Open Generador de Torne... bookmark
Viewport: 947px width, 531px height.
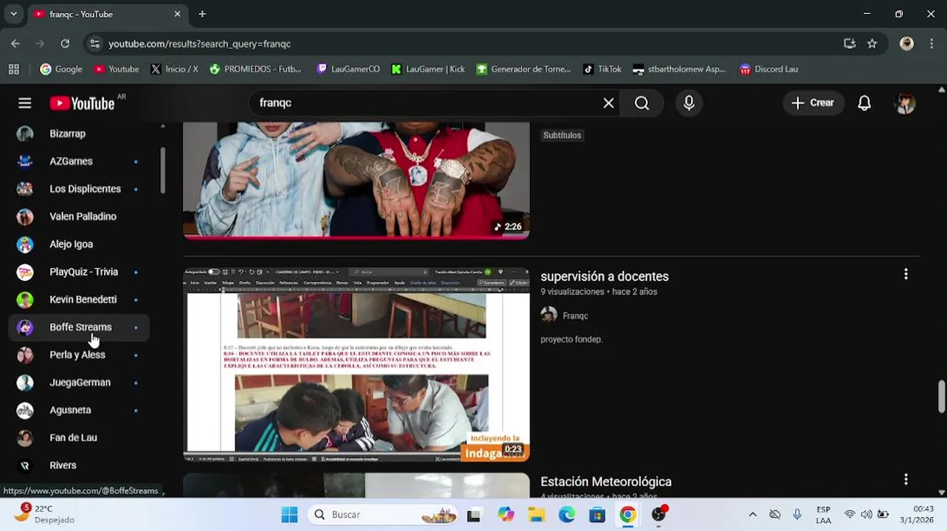point(524,69)
